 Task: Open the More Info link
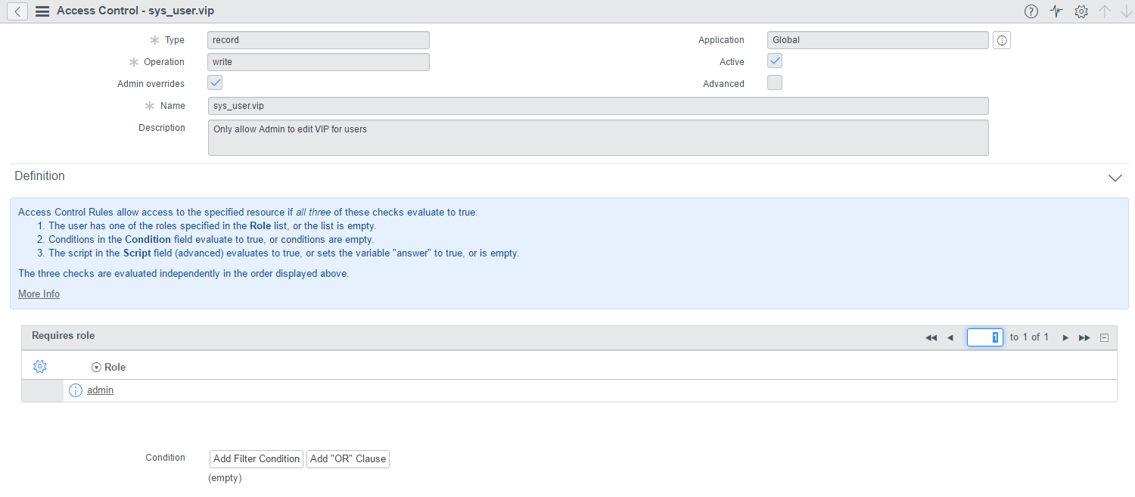click(39, 294)
